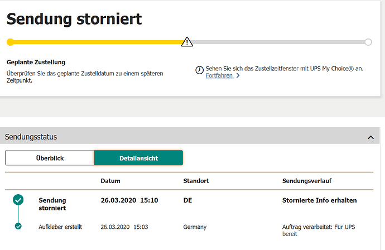
Task: Switch to the Überblick tab
Action: coord(50,158)
